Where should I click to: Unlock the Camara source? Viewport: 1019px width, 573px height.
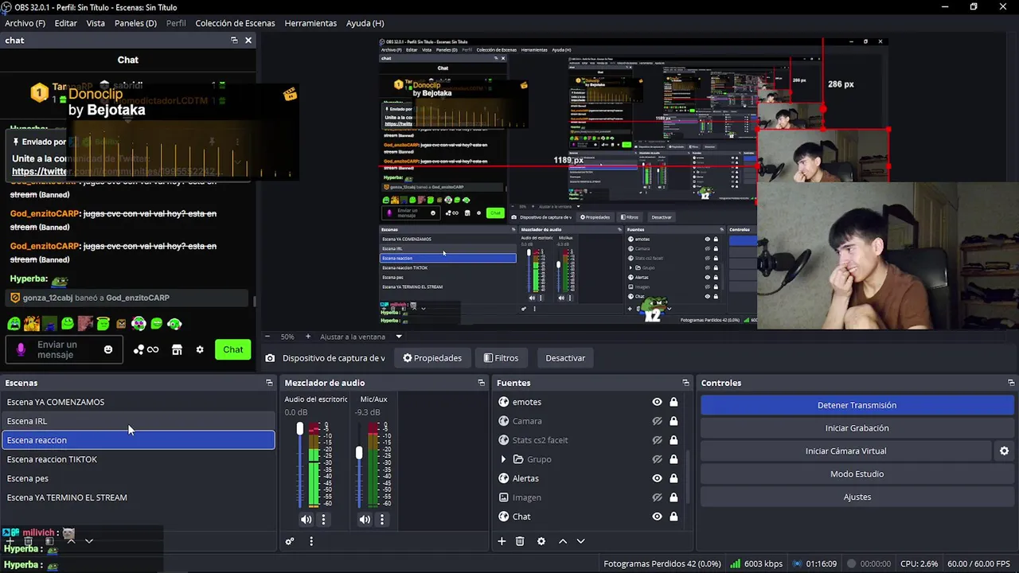673,421
